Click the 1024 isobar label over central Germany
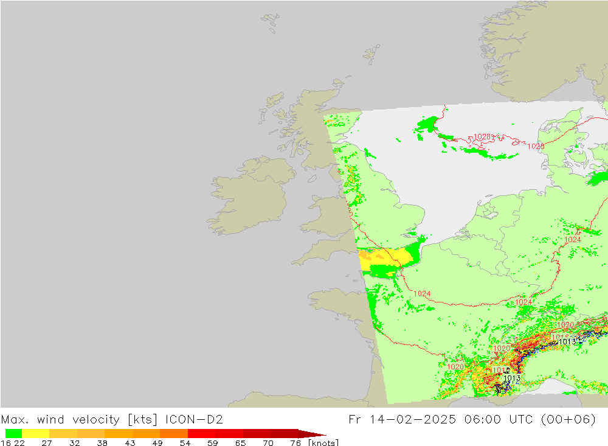Viewport: 608px width, 446px height. coord(573,240)
